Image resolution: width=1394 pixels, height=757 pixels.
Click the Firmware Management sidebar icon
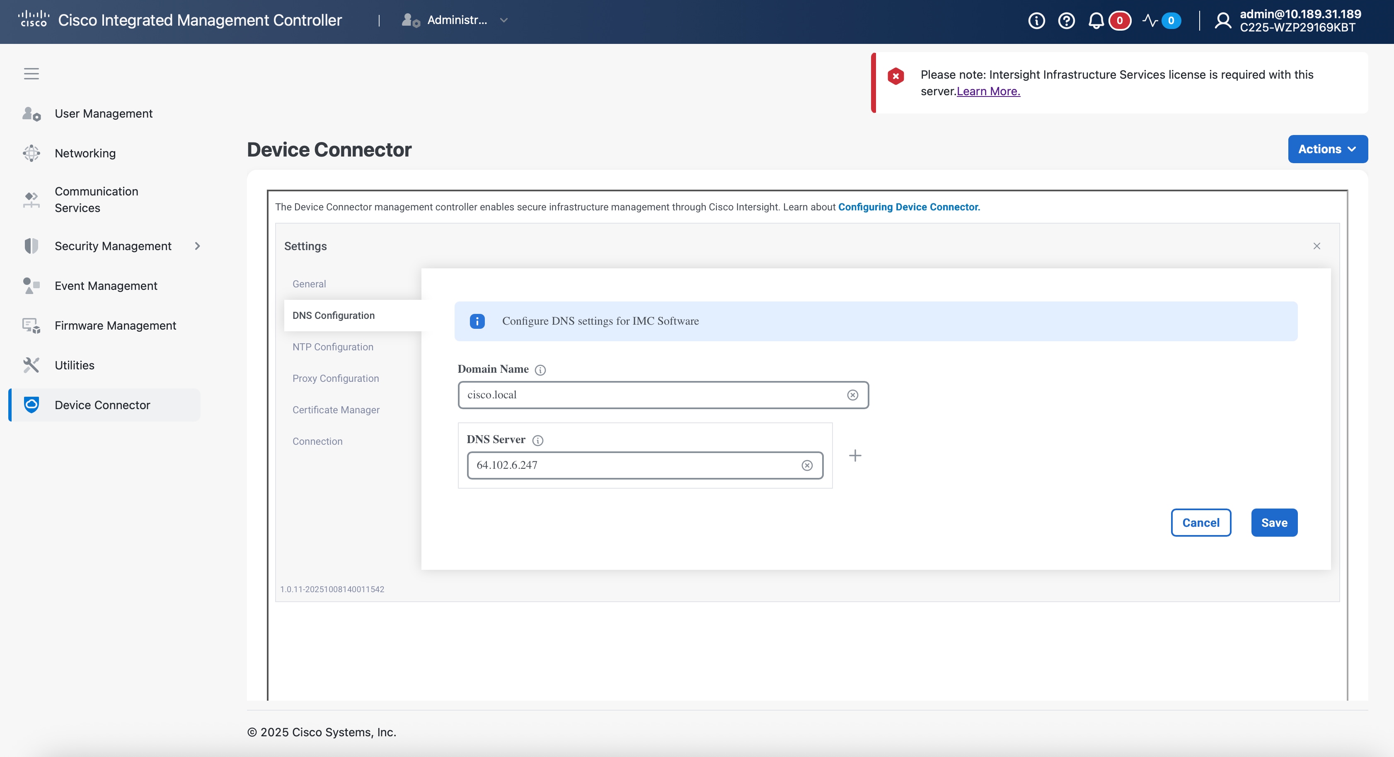[31, 325]
